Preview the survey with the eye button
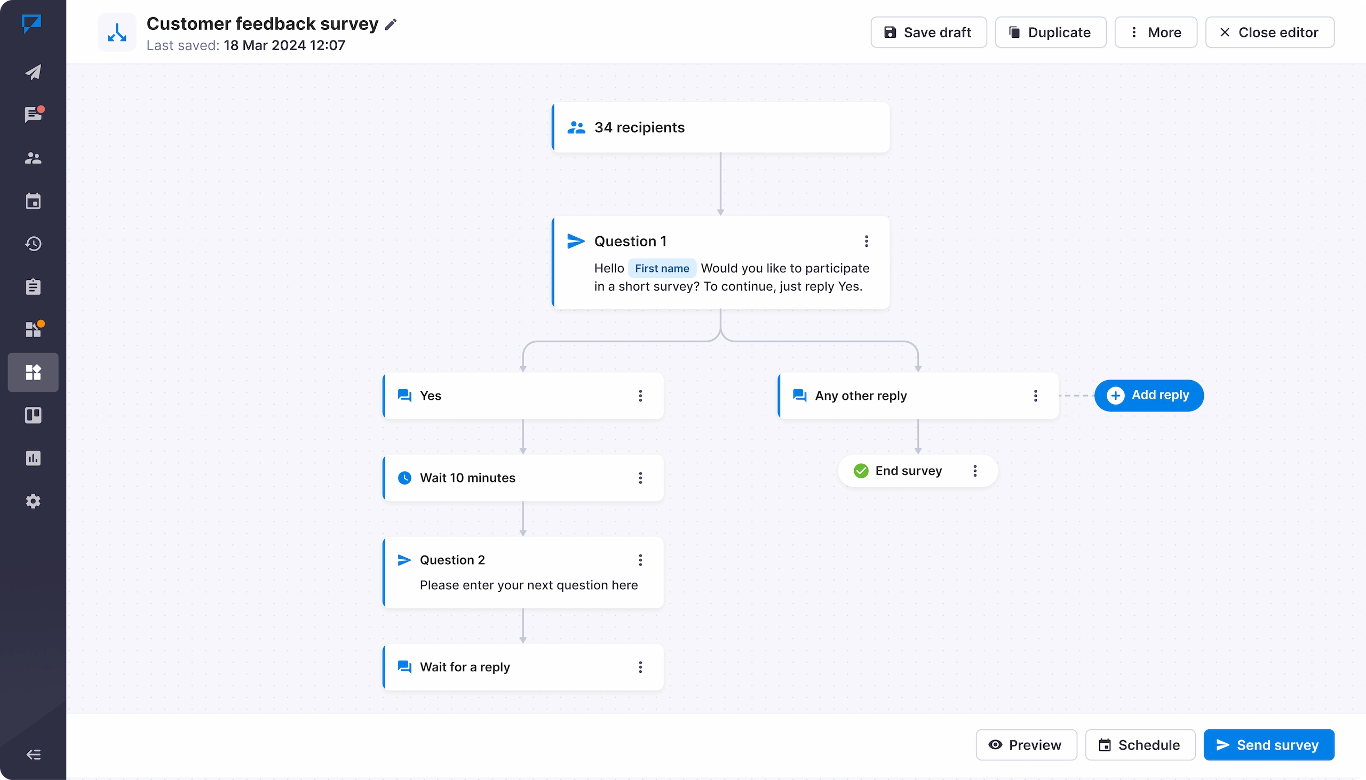This screenshot has height=780, width=1366. pyautogui.click(x=1026, y=744)
